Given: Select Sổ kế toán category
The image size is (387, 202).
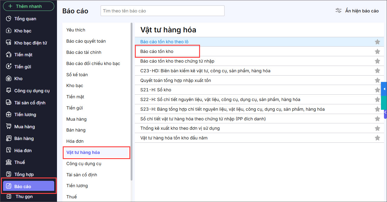Looking at the screenshot, I should 77,75.
